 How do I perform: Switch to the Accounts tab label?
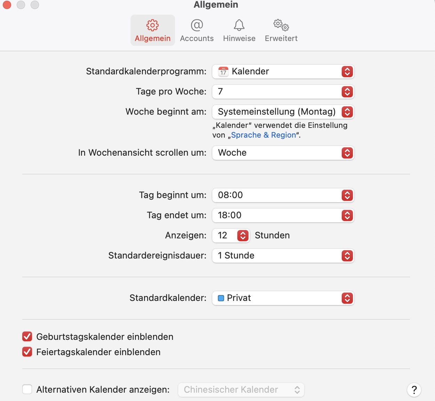click(197, 39)
